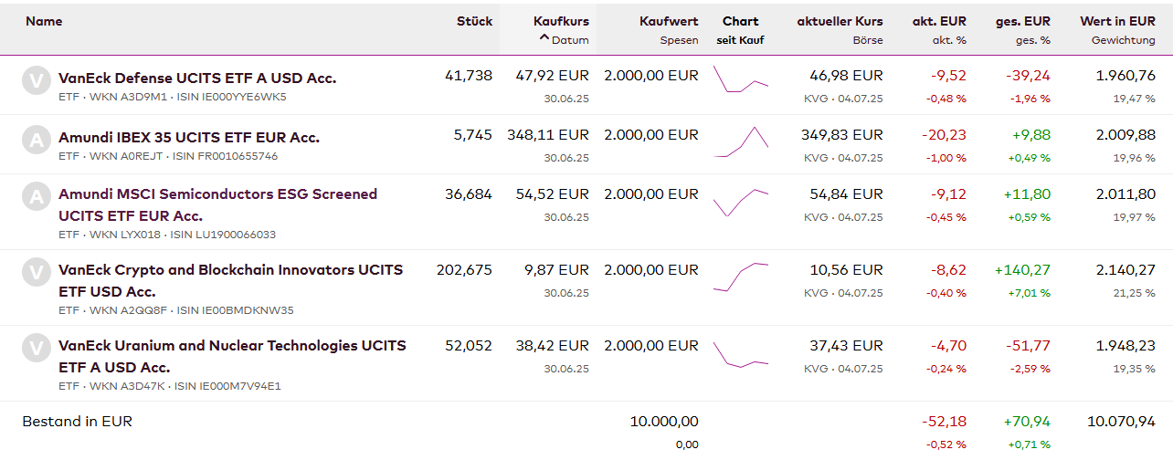
Task: Sort by ges. EUR column header
Action: [1022, 21]
